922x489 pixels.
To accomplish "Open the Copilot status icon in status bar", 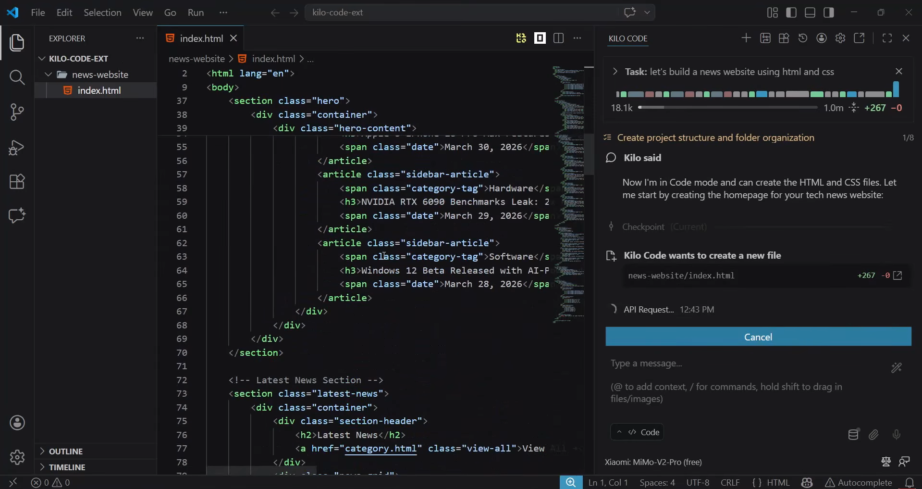I will click(807, 482).
